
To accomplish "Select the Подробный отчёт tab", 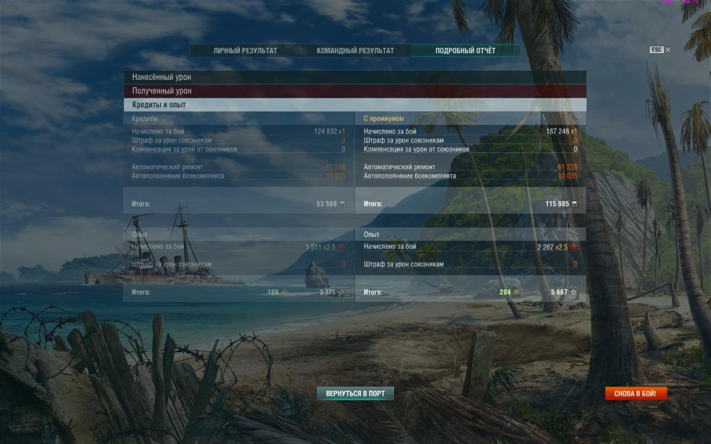I will pos(465,51).
